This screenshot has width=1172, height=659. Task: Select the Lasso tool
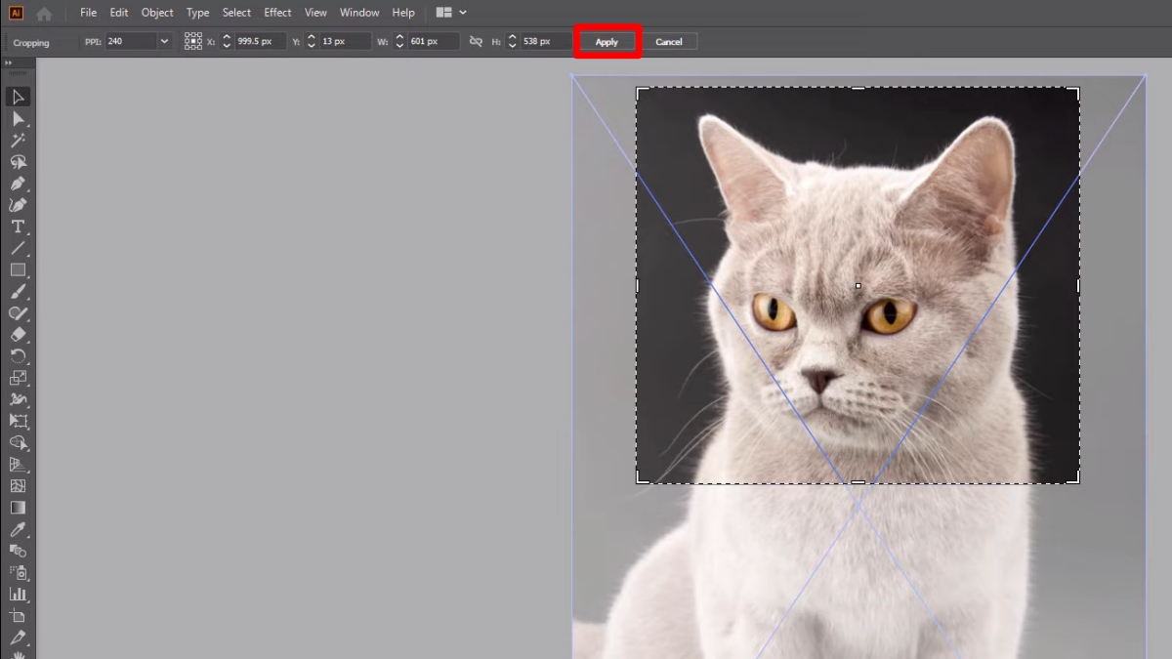tap(18, 161)
